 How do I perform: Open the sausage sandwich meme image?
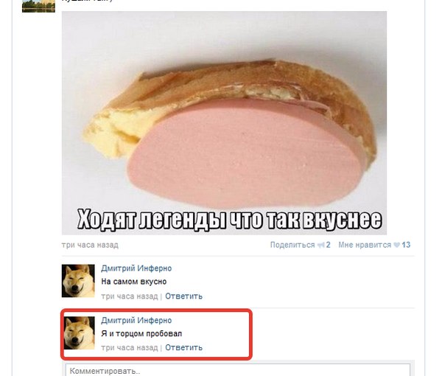coord(224,123)
